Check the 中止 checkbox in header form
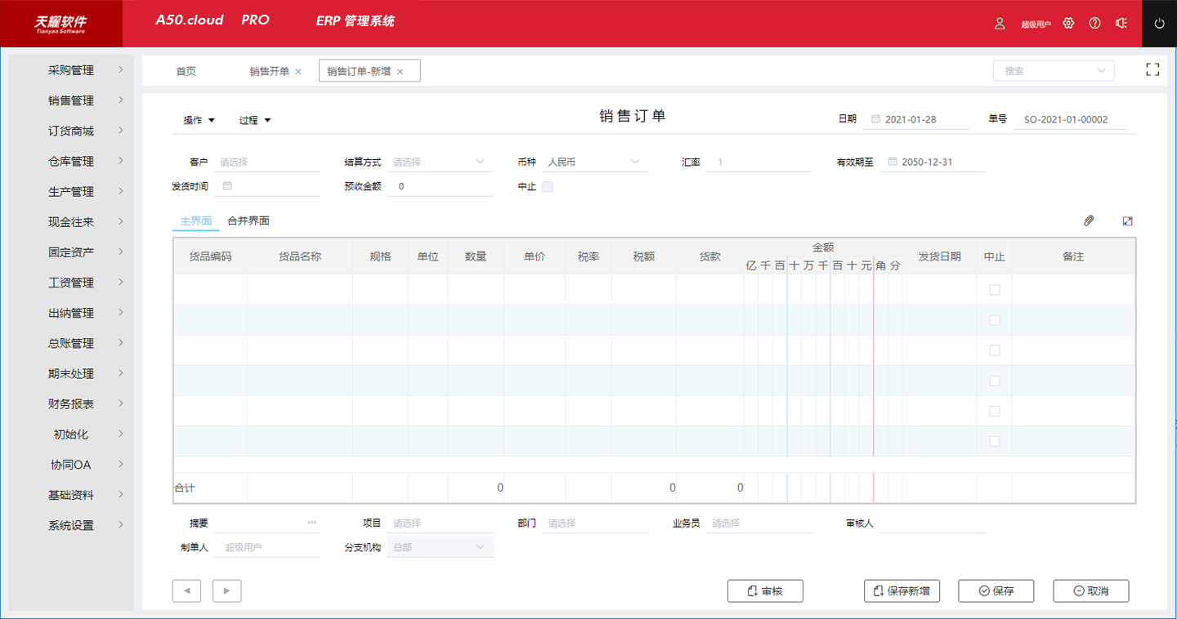 pos(548,186)
